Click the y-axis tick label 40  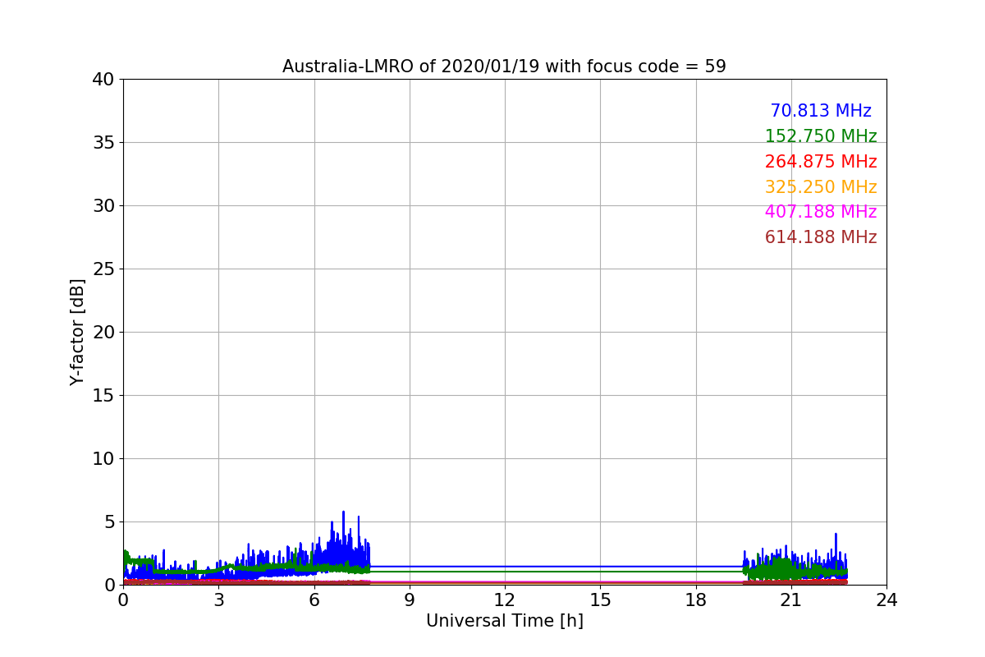pyautogui.click(x=103, y=80)
